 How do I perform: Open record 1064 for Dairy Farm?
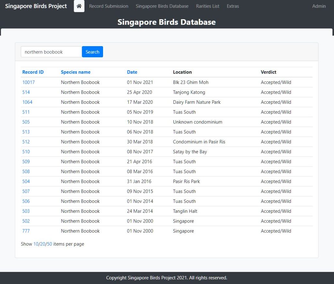(x=27, y=102)
